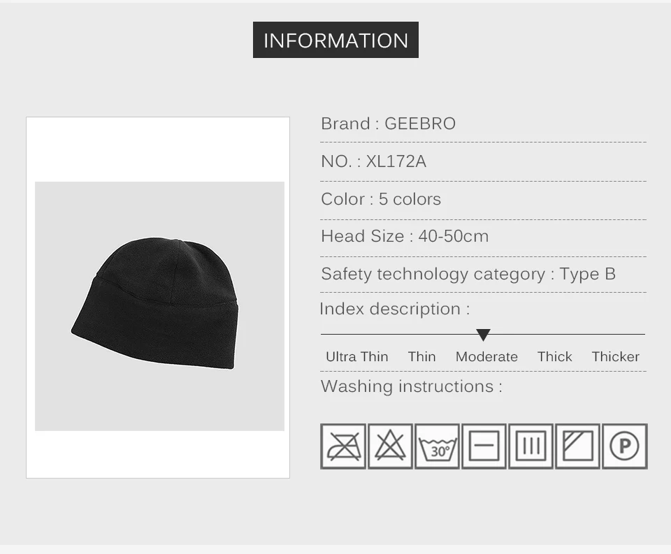This screenshot has height=554, width=671.
Task: Click the drip-dry three vertical lines icon
Action: coord(531,446)
